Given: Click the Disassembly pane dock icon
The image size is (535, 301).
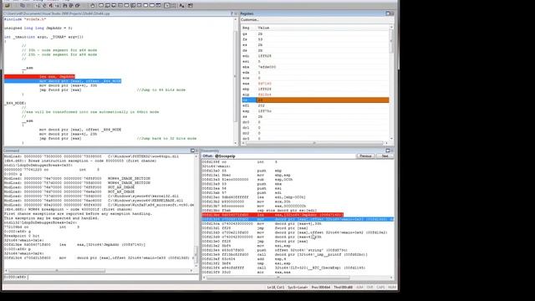Looking at the screenshot, I should point(388,150).
